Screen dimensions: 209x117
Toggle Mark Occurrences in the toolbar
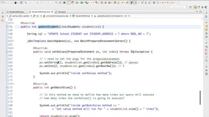pos(131,3)
